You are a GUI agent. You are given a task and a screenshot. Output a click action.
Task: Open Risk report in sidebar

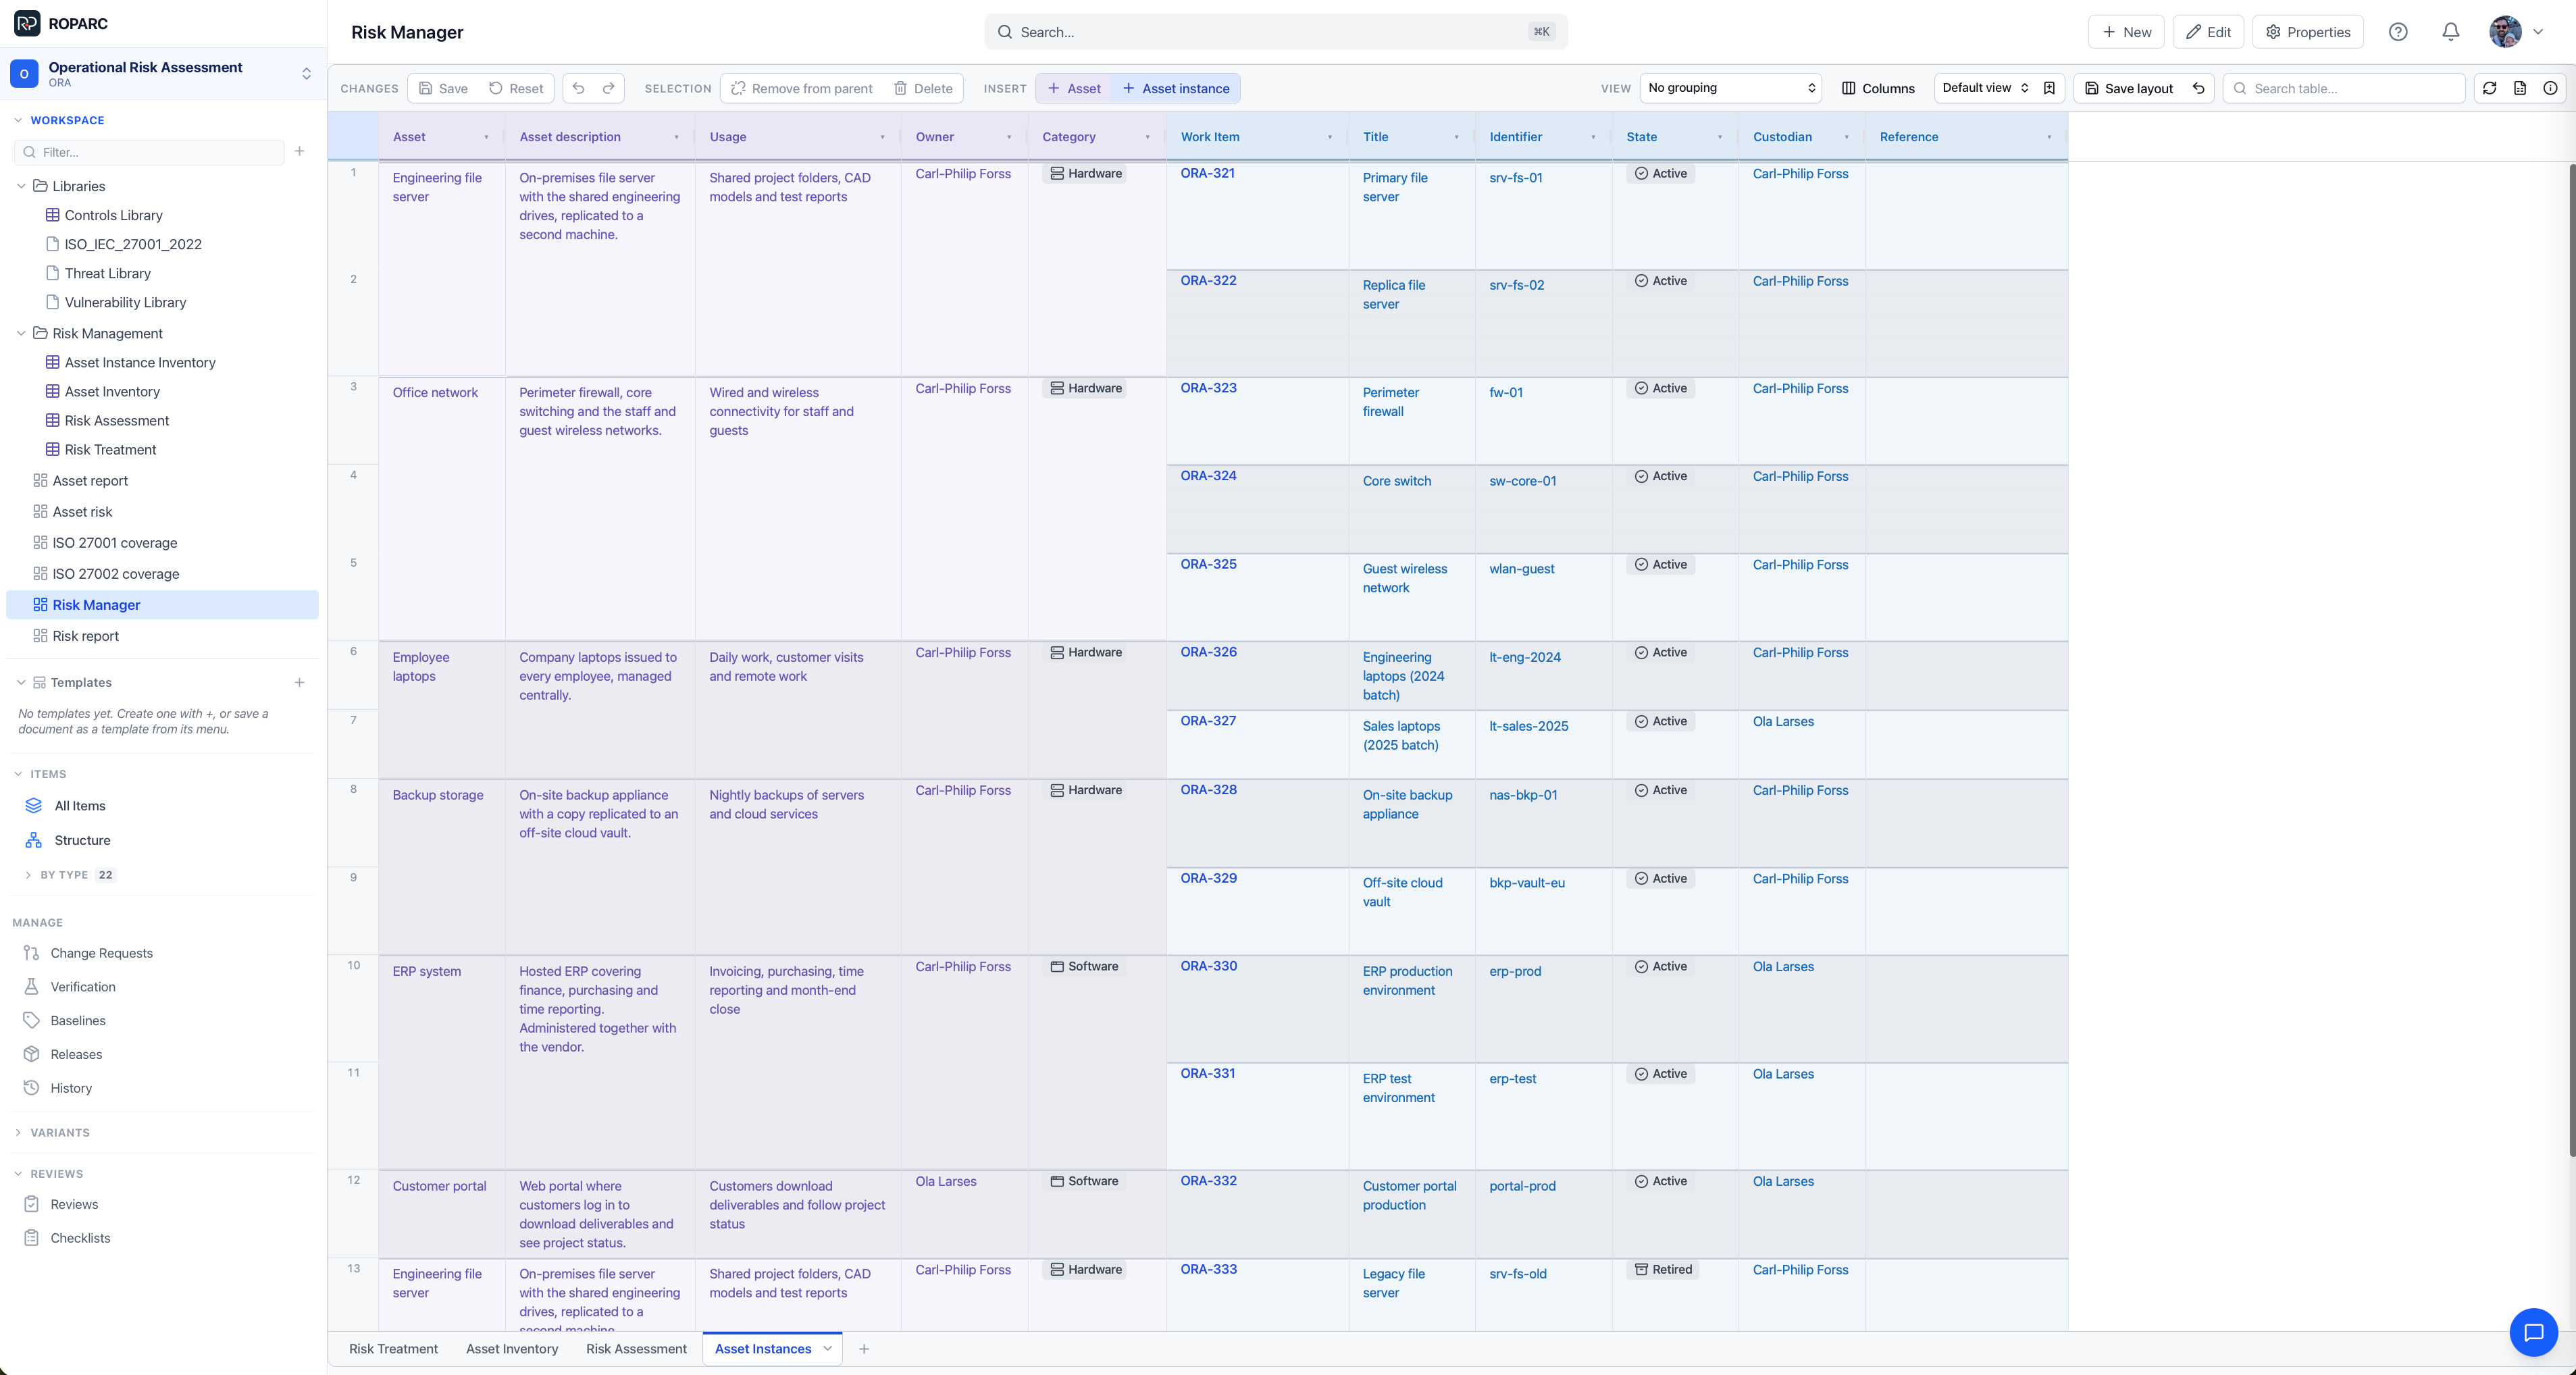tap(86, 636)
